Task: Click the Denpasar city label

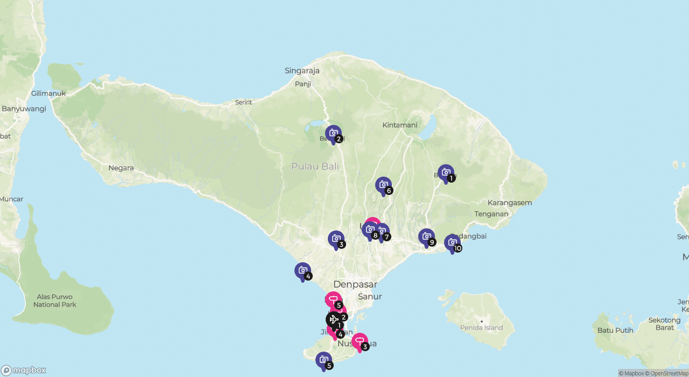Action: click(x=355, y=284)
